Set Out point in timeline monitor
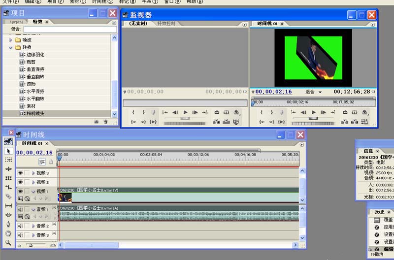394x260 pixels. (x=272, y=112)
